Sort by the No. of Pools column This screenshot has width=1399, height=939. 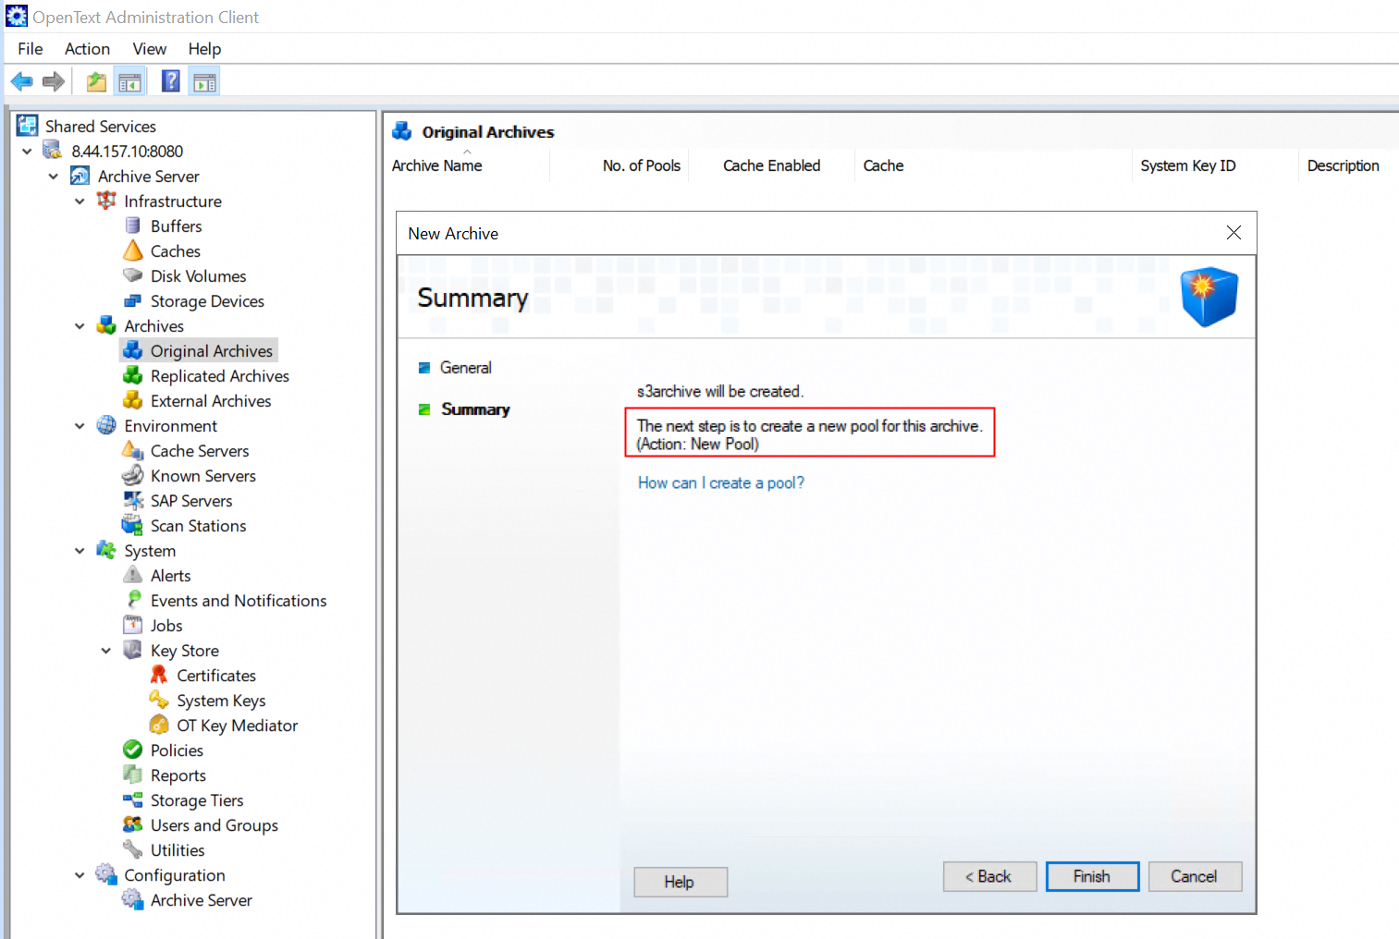pyautogui.click(x=642, y=166)
